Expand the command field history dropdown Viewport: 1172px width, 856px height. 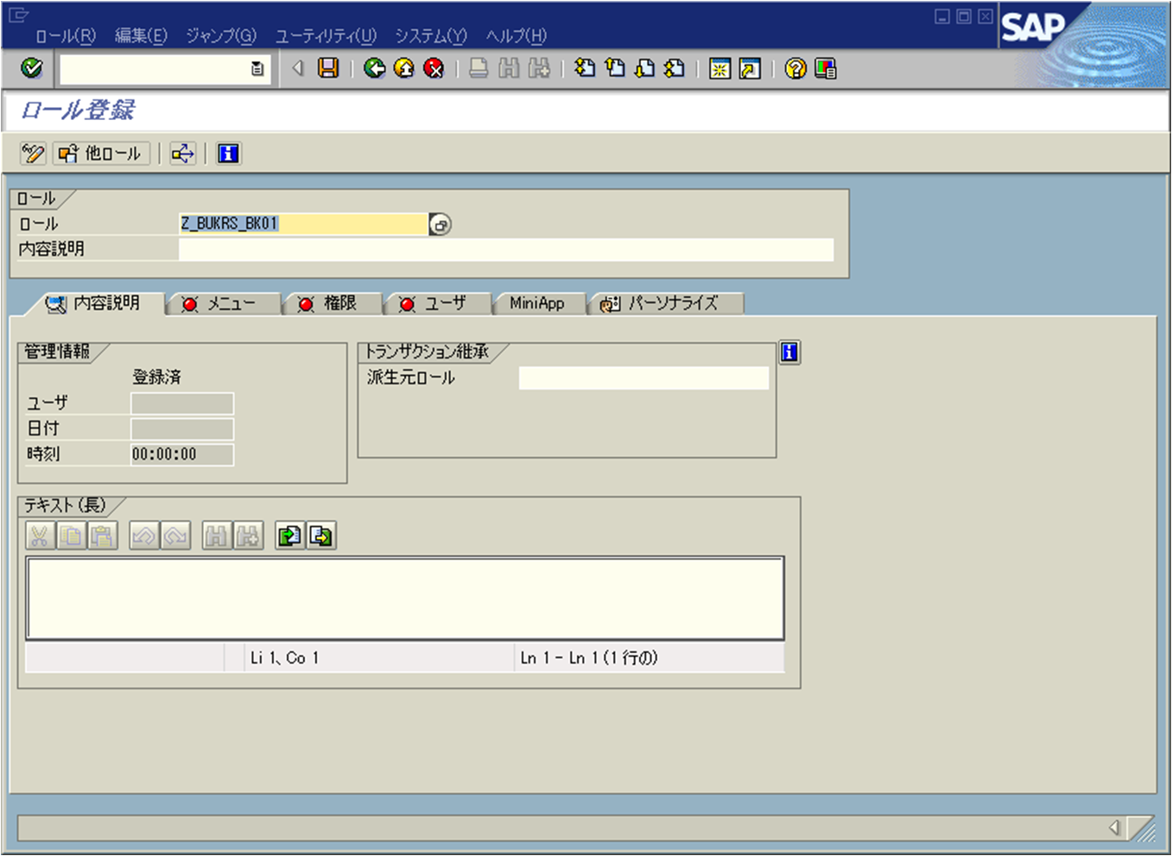point(257,69)
